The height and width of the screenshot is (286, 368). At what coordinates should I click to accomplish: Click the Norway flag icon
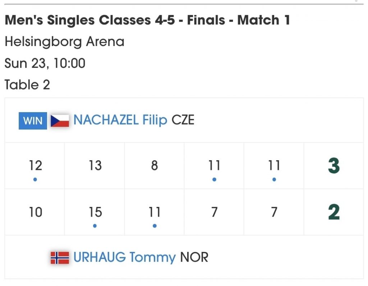60,258
